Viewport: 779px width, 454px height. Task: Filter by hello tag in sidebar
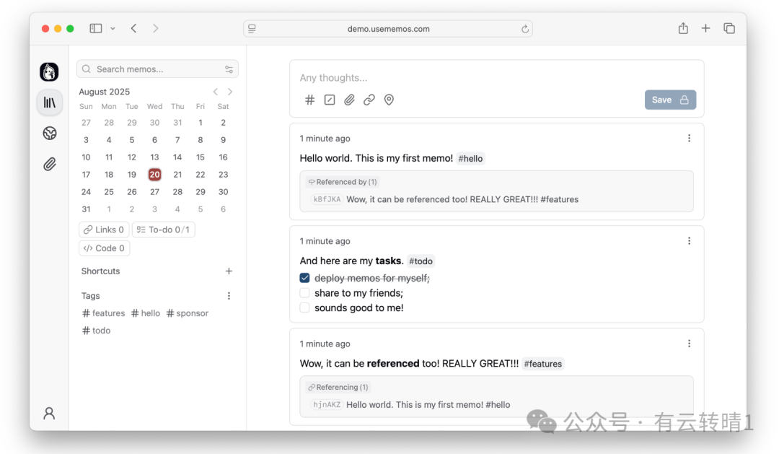(x=146, y=313)
